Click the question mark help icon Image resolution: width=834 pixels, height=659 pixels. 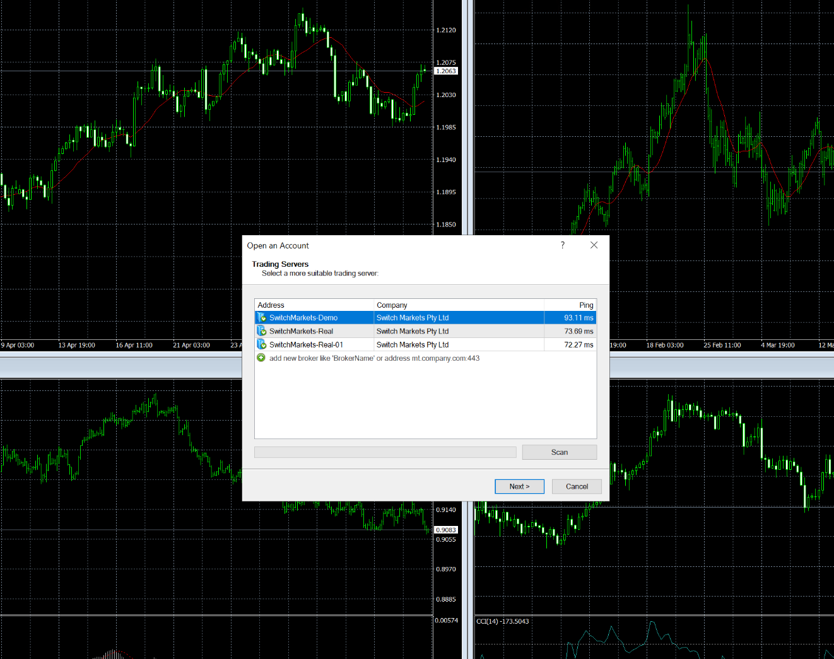point(563,245)
